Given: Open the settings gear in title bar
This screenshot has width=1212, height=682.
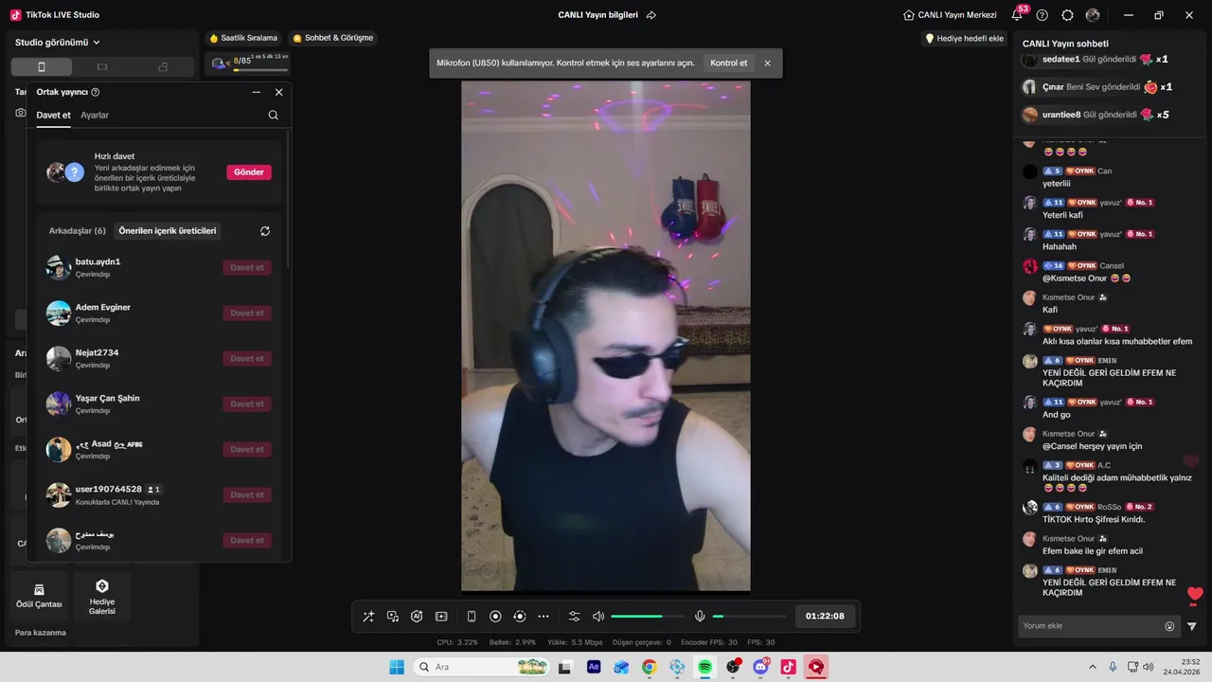Looking at the screenshot, I should (x=1068, y=15).
